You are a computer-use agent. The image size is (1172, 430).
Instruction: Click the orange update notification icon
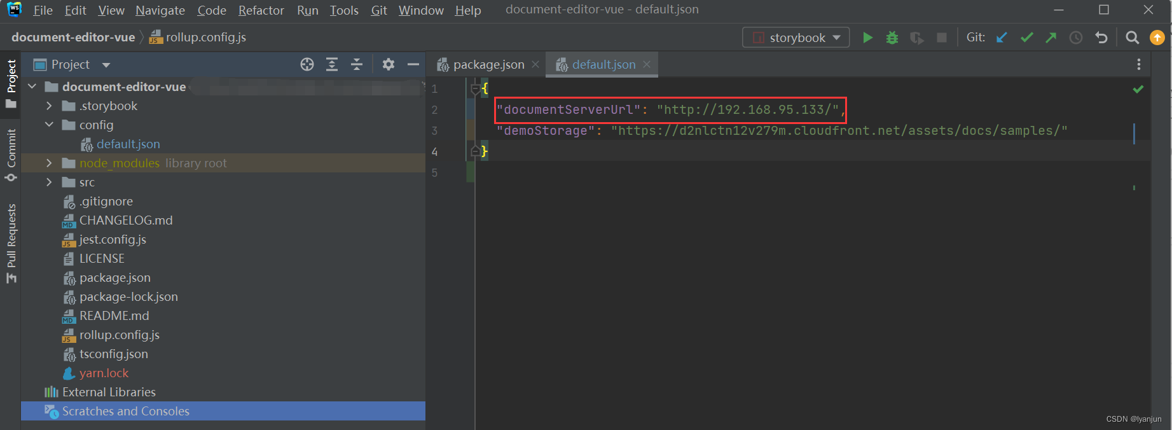pos(1157,38)
